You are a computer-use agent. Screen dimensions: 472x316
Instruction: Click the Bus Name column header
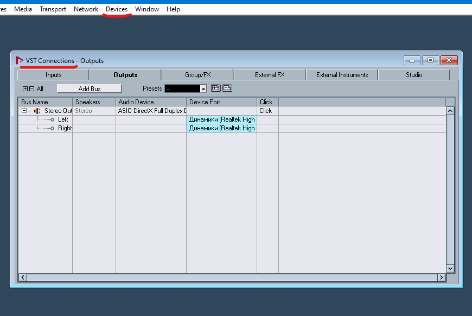click(45, 102)
